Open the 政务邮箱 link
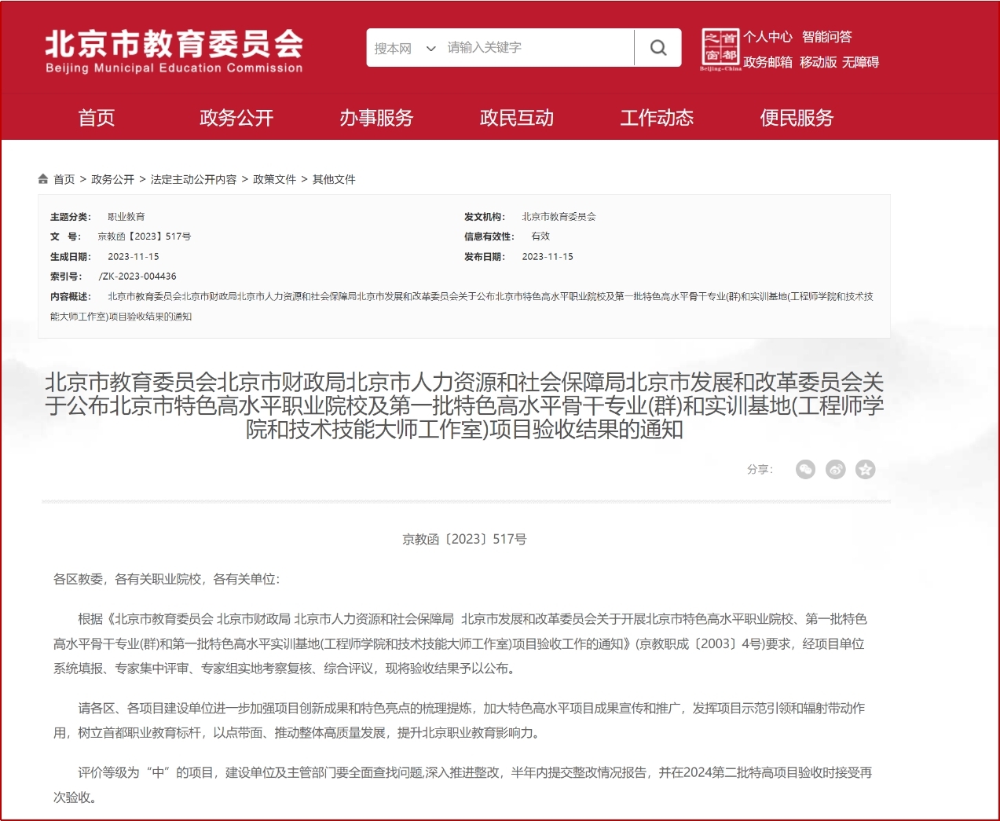 [767, 62]
